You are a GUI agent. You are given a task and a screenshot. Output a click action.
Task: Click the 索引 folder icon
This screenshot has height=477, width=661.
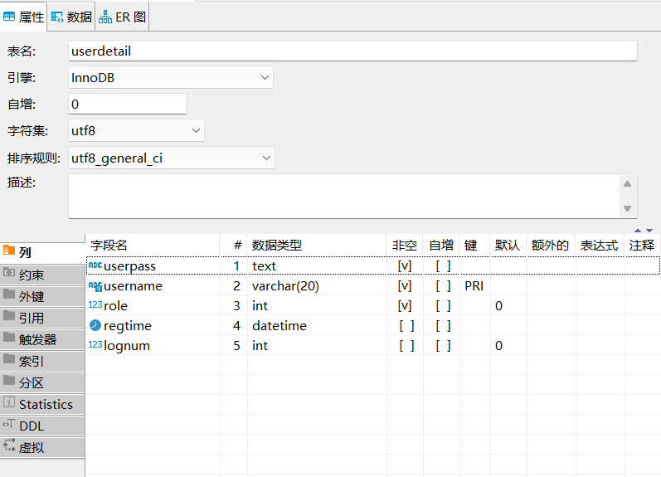[x=9, y=359]
